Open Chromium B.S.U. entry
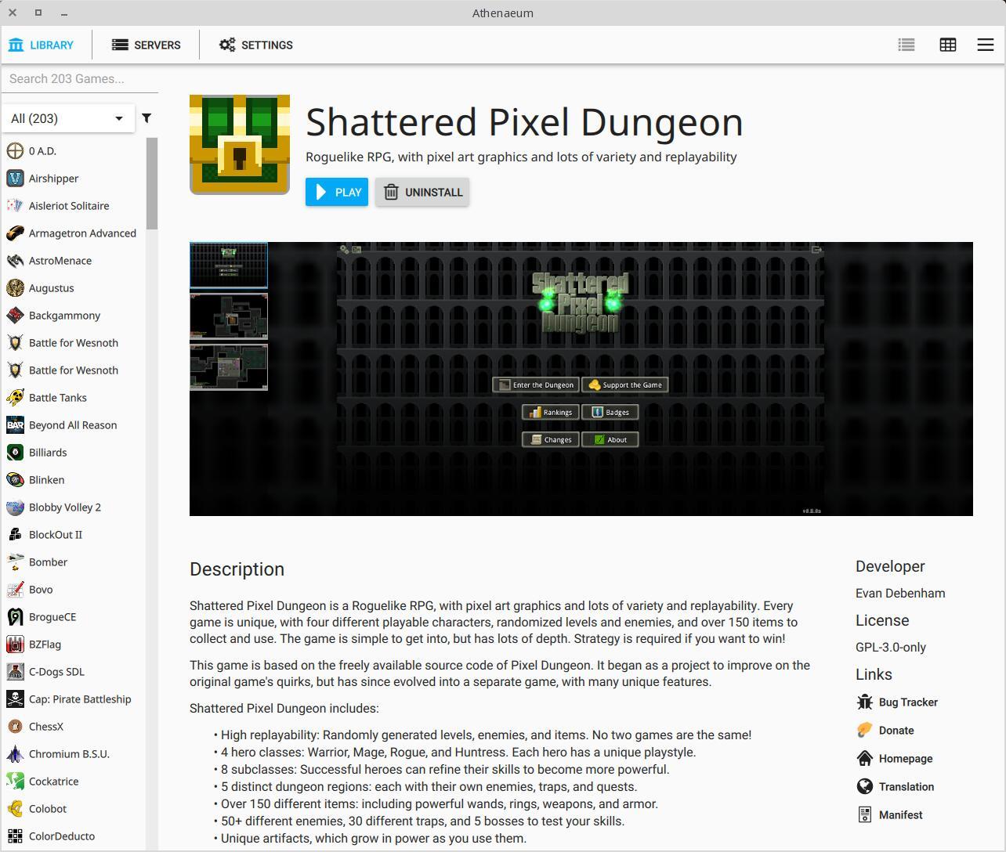 coord(73,753)
